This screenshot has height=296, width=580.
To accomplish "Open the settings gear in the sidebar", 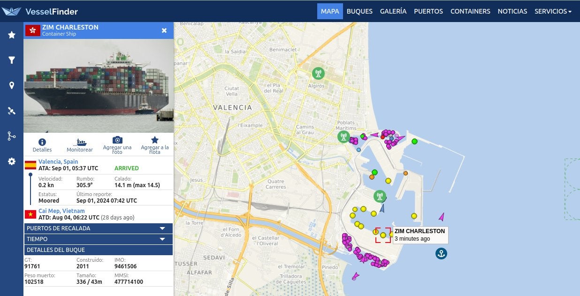I will [x=12, y=161].
